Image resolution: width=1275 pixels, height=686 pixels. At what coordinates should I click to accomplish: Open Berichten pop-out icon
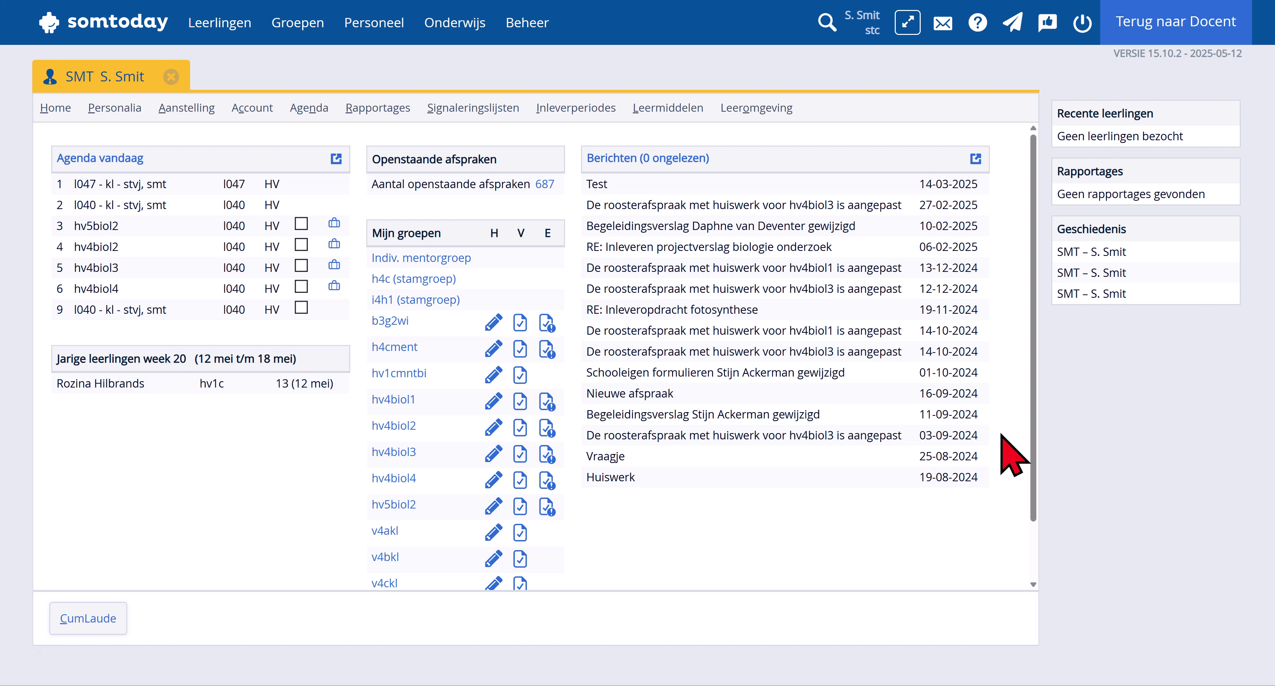[976, 159]
